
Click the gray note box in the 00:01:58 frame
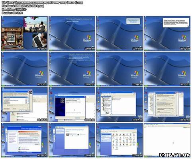133,21
